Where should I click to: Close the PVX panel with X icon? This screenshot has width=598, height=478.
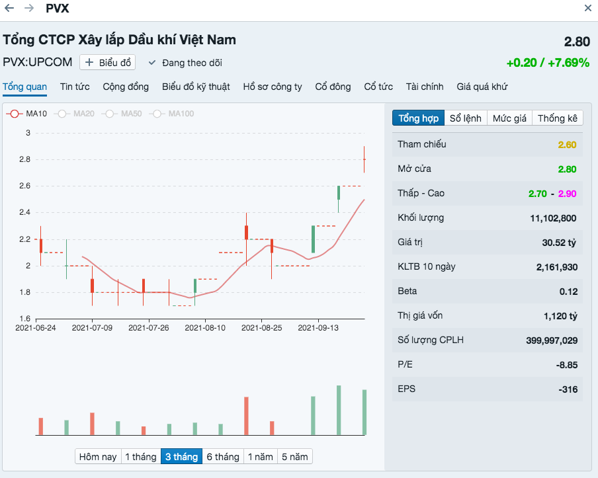[587, 8]
